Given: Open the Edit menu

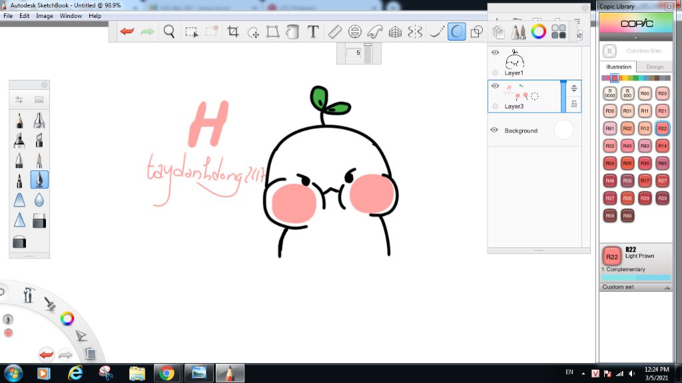Looking at the screenshot, I should point(25,16).
